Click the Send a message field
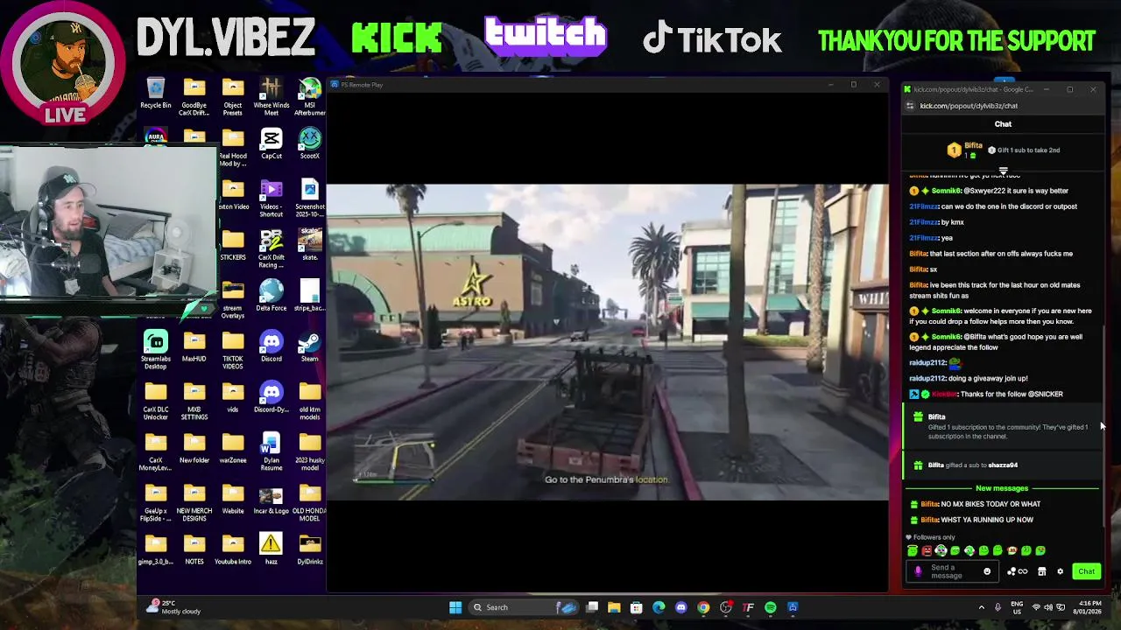 click(x=953, y=571)
